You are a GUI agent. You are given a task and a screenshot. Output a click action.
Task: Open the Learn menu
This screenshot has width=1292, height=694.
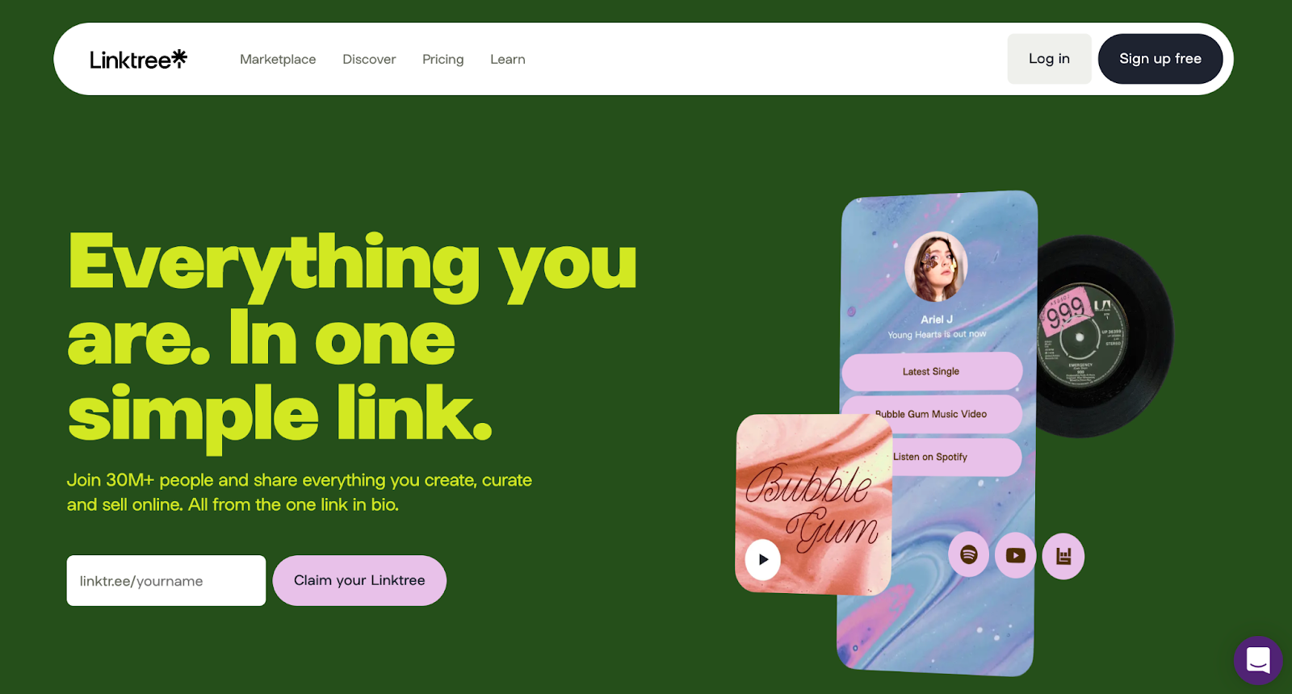(508, 59)
